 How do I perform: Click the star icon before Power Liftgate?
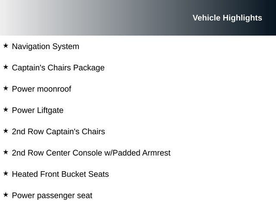(x=6, y=110)
